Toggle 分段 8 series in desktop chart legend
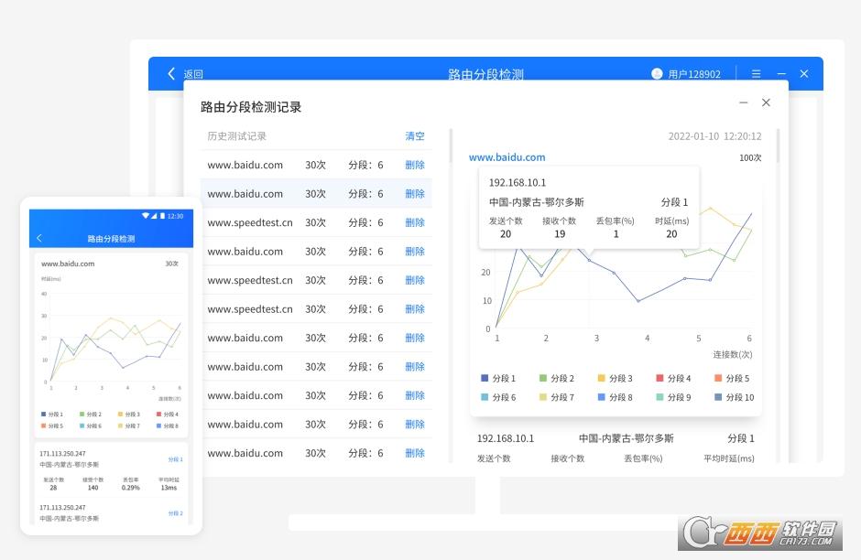The width and height of the screenshot is (861, 560). coord(615,397)
